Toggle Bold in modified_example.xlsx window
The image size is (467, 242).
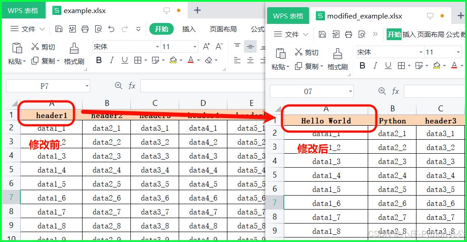point(362,66)
